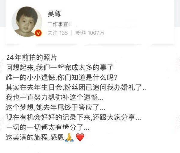Click the text 这美满的旅程,感恩
The width and height of the screenshot is (180, 153).
35,137
